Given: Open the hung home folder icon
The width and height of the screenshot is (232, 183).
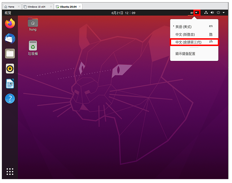Looking at the screenshot, I should click(x=33, y=24).
